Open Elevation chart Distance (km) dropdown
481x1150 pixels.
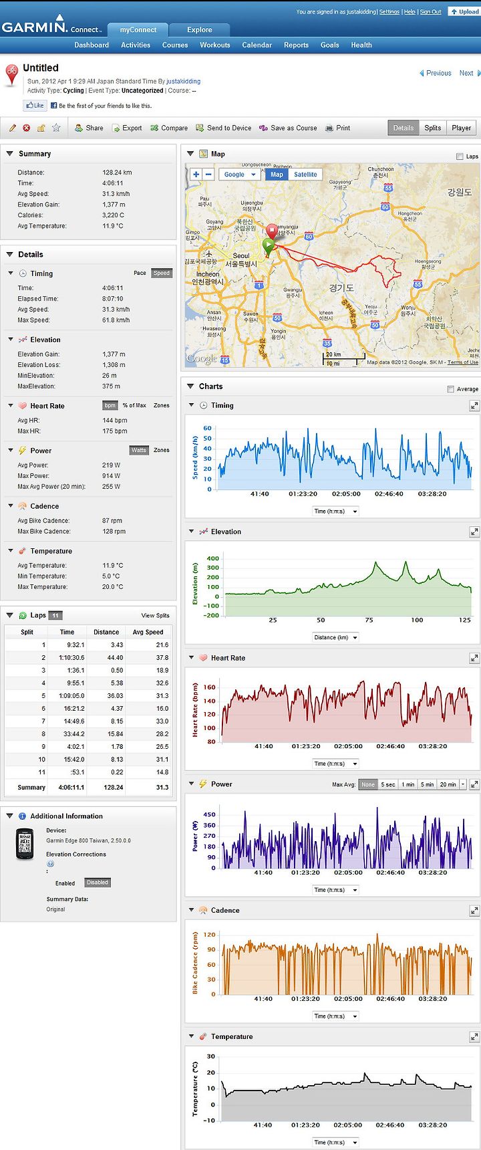(x=336, y=638)
